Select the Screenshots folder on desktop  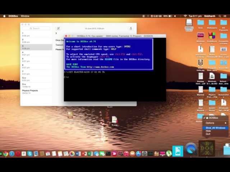[x=224, y=91]
